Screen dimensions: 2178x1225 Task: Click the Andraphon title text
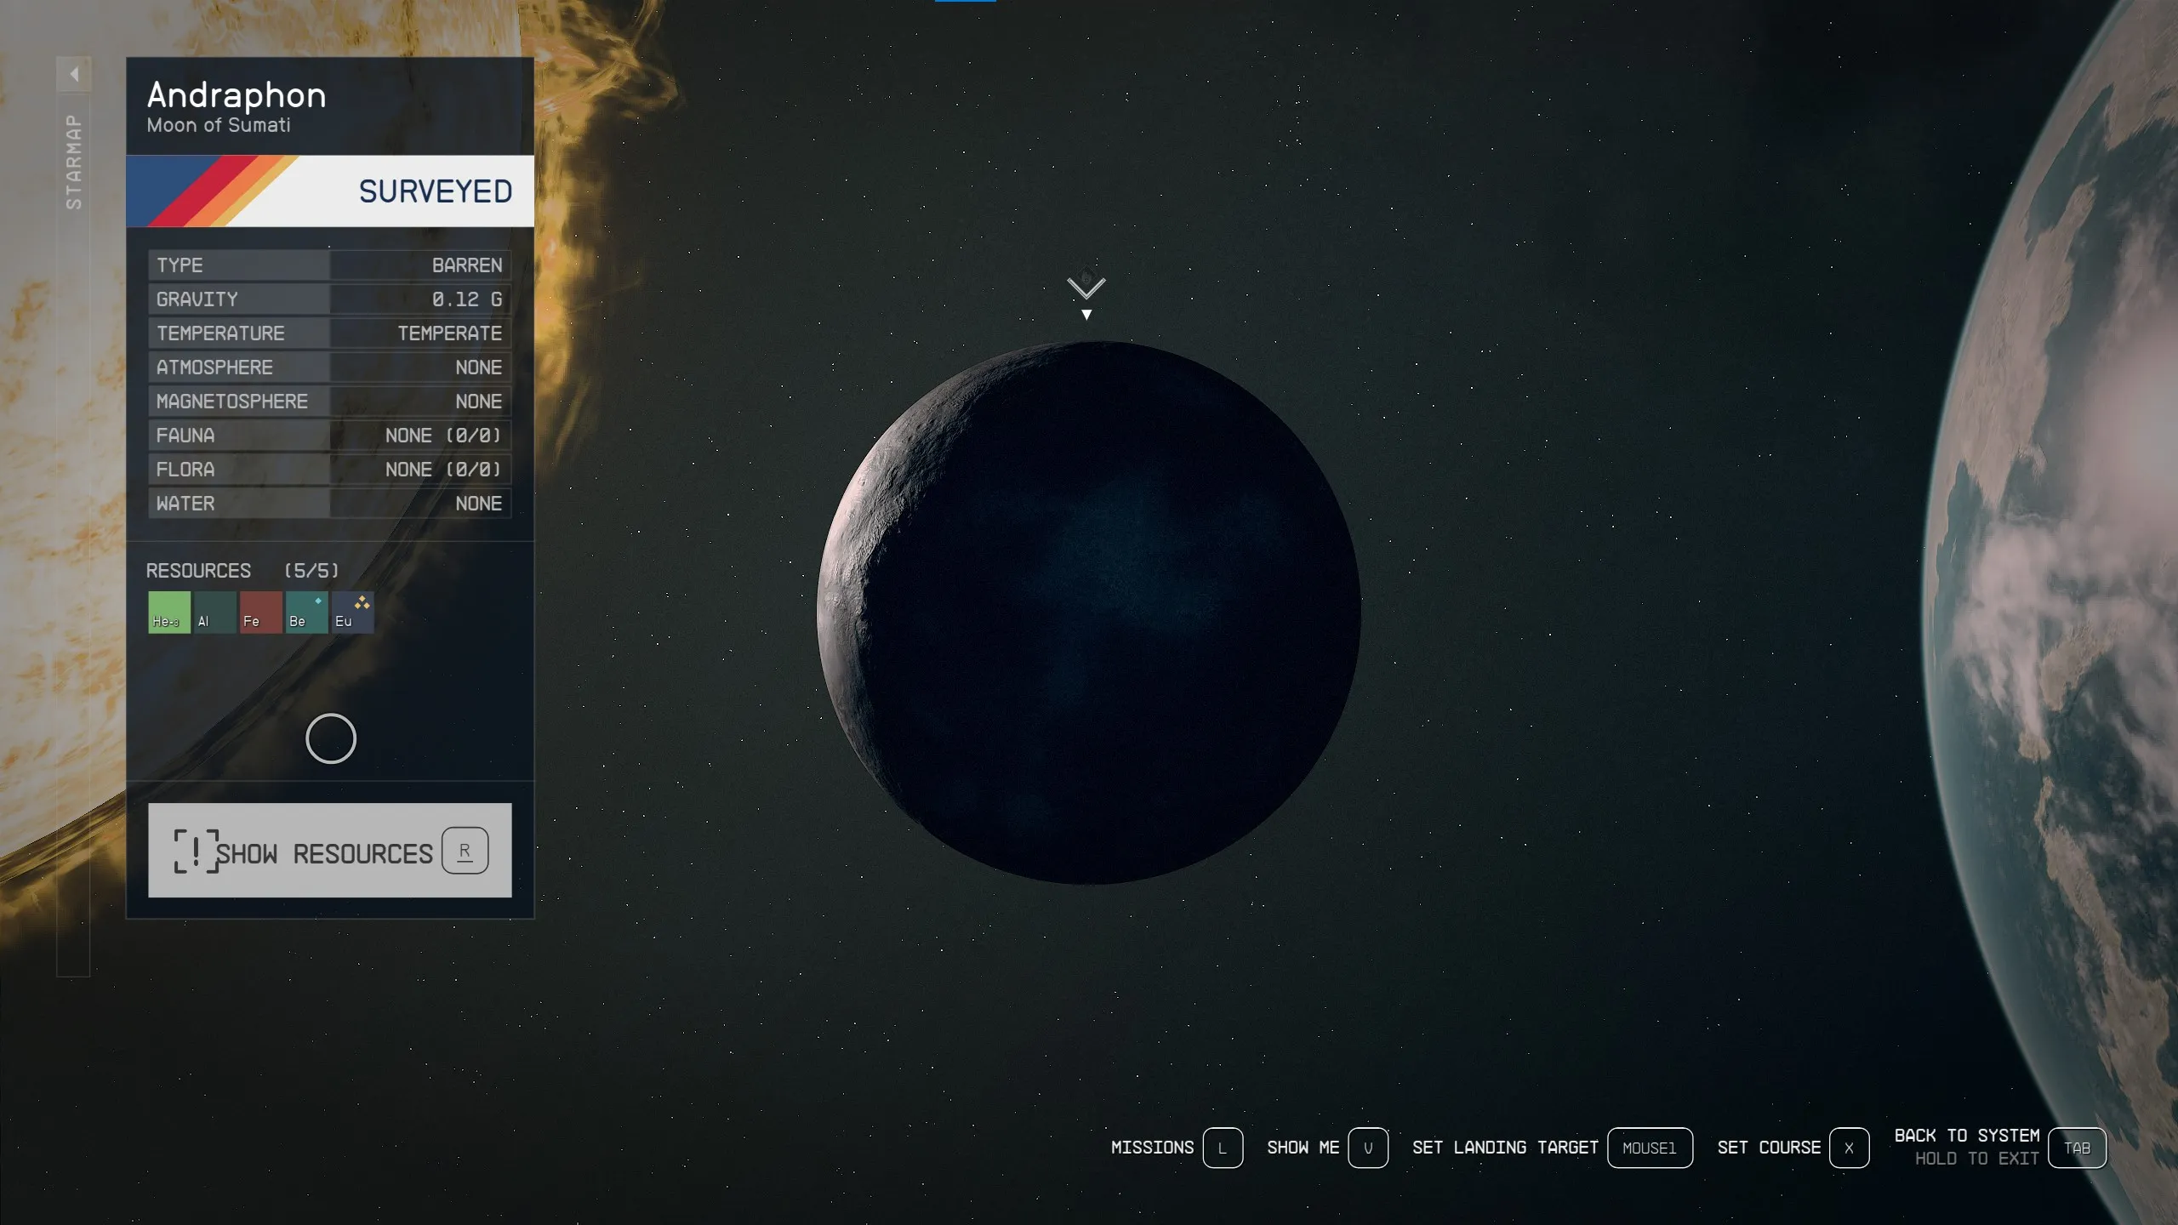point(237,95)
